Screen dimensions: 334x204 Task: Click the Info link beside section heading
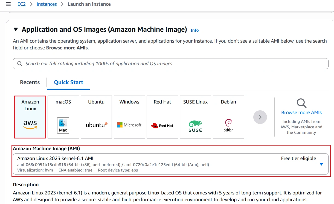tap(195, 30)
